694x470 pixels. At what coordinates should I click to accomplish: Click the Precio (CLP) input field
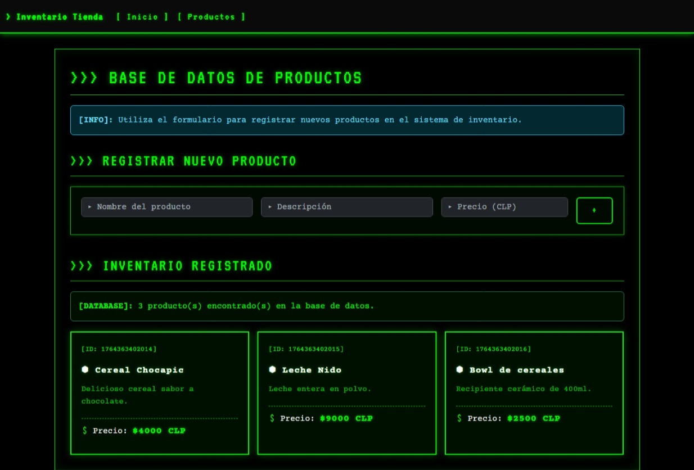pyautogui.click(x=504, y=207)
